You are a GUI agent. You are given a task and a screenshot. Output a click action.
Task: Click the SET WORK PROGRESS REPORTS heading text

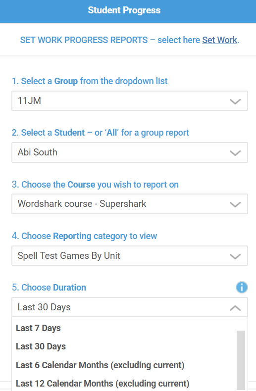coord(84,40)
